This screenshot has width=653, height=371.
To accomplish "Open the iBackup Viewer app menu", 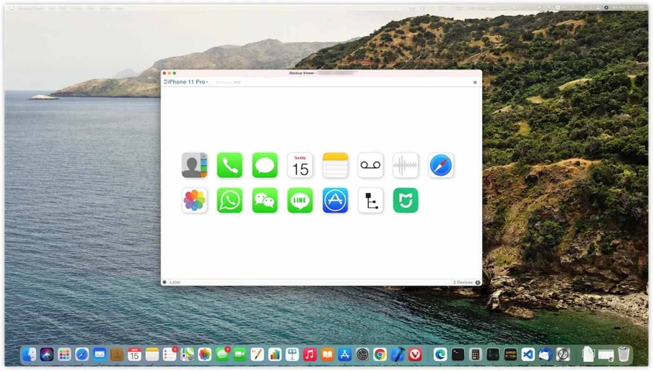I will [31, 8].
